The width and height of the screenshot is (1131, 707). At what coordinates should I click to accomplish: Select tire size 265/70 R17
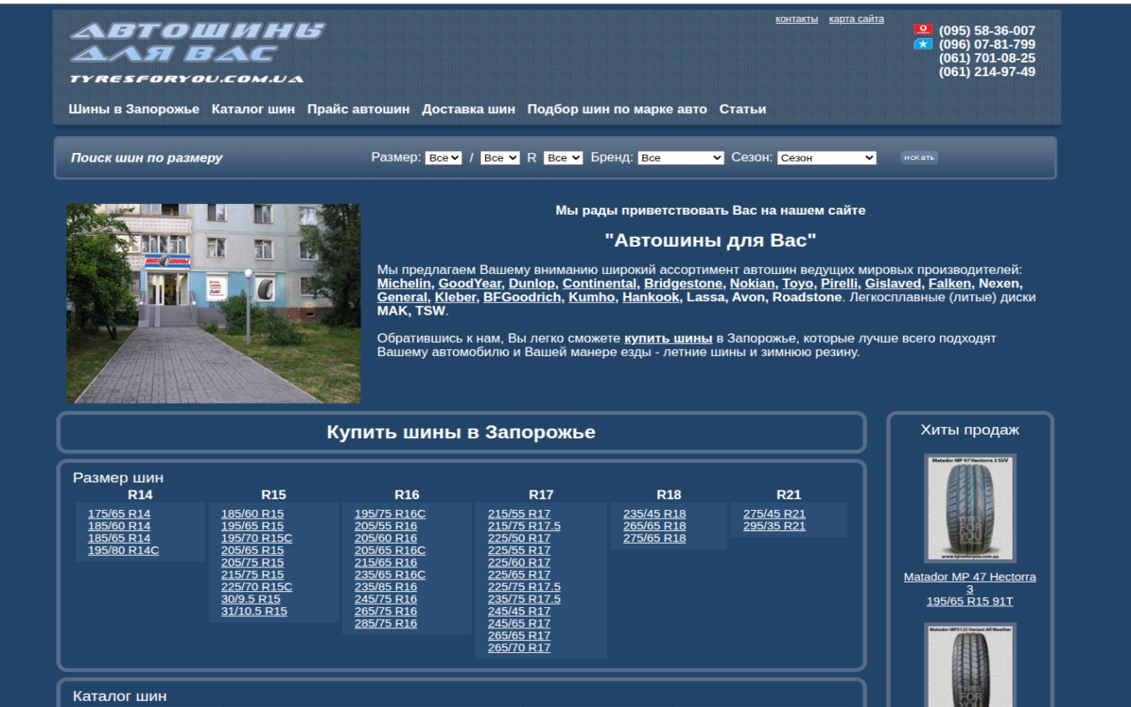tap(520, 648)
